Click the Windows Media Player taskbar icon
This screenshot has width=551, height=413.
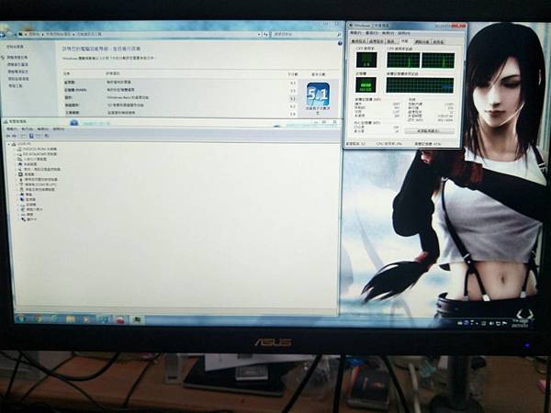tap(86, 319)
